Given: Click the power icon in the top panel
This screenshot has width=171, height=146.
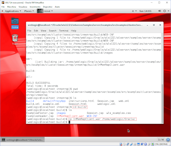Looking at the screenshot, I should [x=165, y=11].
